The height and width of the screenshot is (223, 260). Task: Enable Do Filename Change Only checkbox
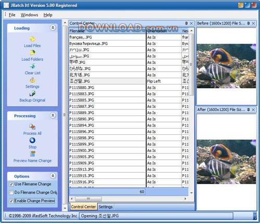point(11,192)
